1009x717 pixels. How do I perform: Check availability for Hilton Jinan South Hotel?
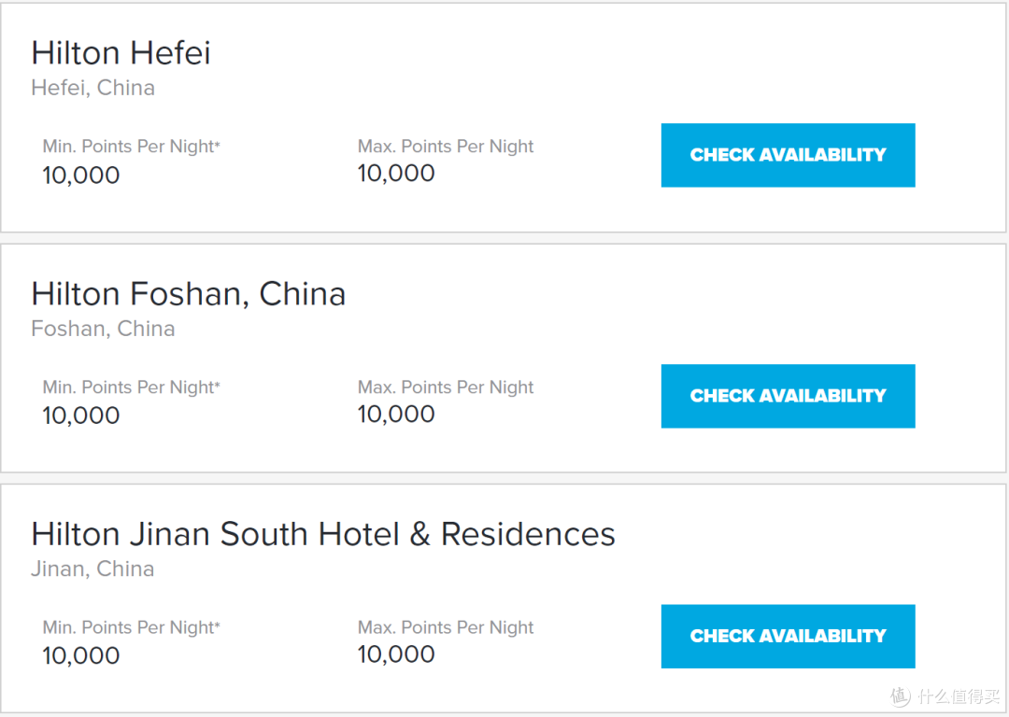(788, 636)
